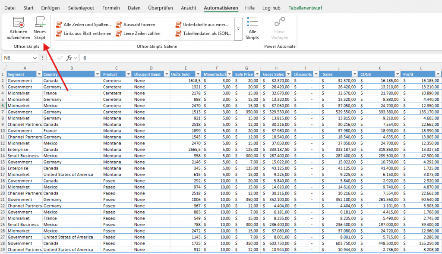This screenshot has width=442, height=254.
Task: Open the Country column filter dropdown
Action: tap(97, 74)
